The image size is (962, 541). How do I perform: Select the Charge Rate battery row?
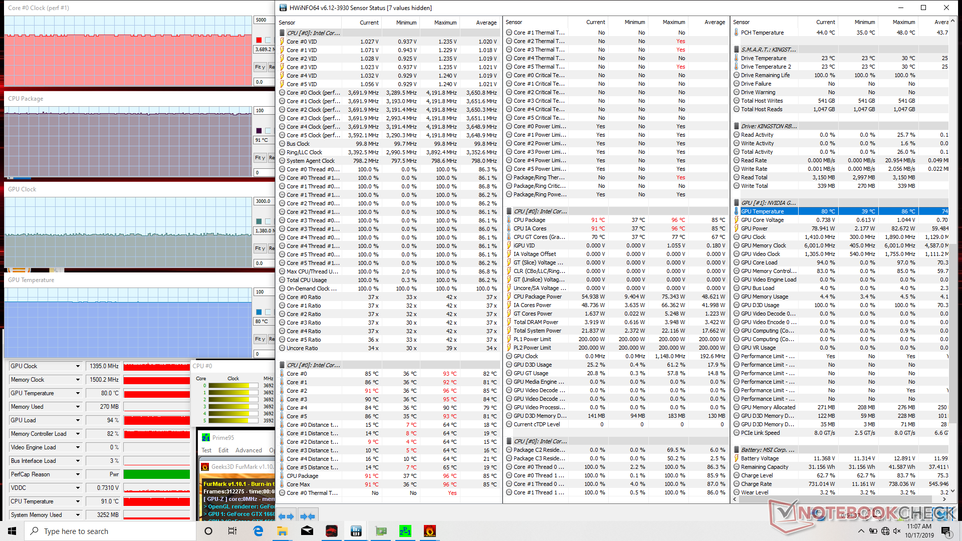[x=841, y=484]
